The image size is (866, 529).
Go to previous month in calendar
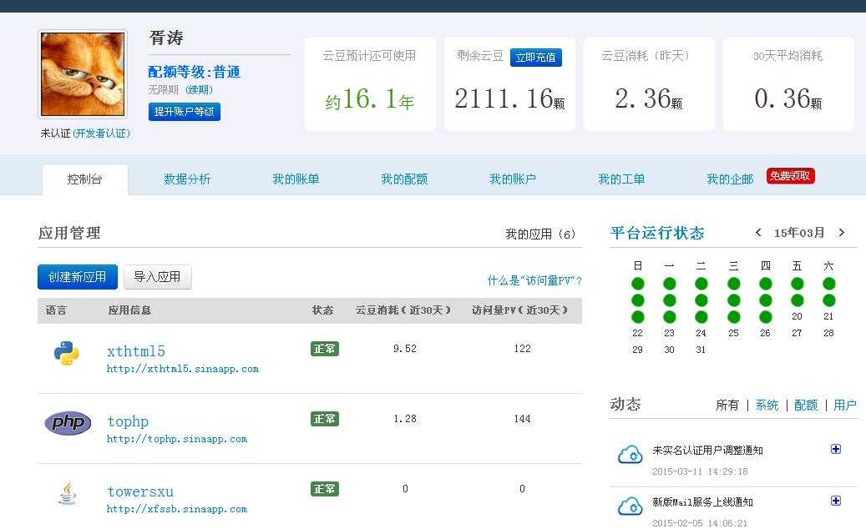pyautogui.click(x=758, y=233)
